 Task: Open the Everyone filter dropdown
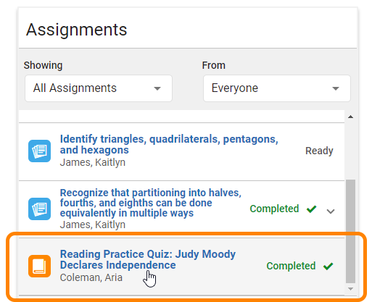[277, 88]
